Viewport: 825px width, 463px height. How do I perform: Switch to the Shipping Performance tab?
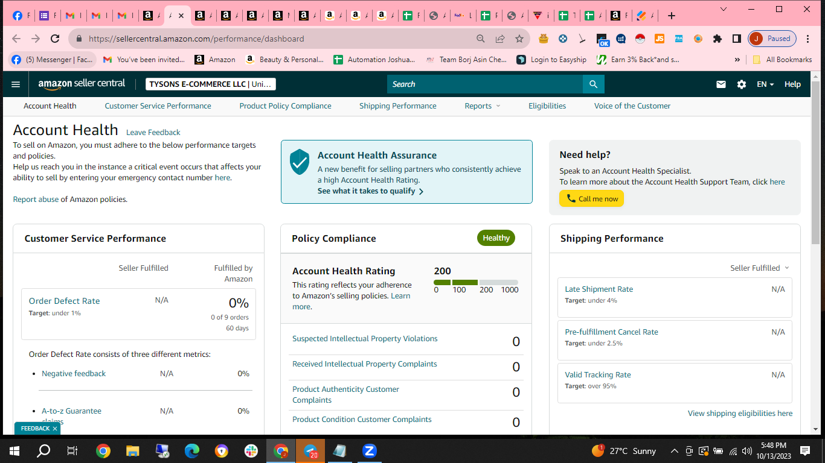[x=398, y=106]
